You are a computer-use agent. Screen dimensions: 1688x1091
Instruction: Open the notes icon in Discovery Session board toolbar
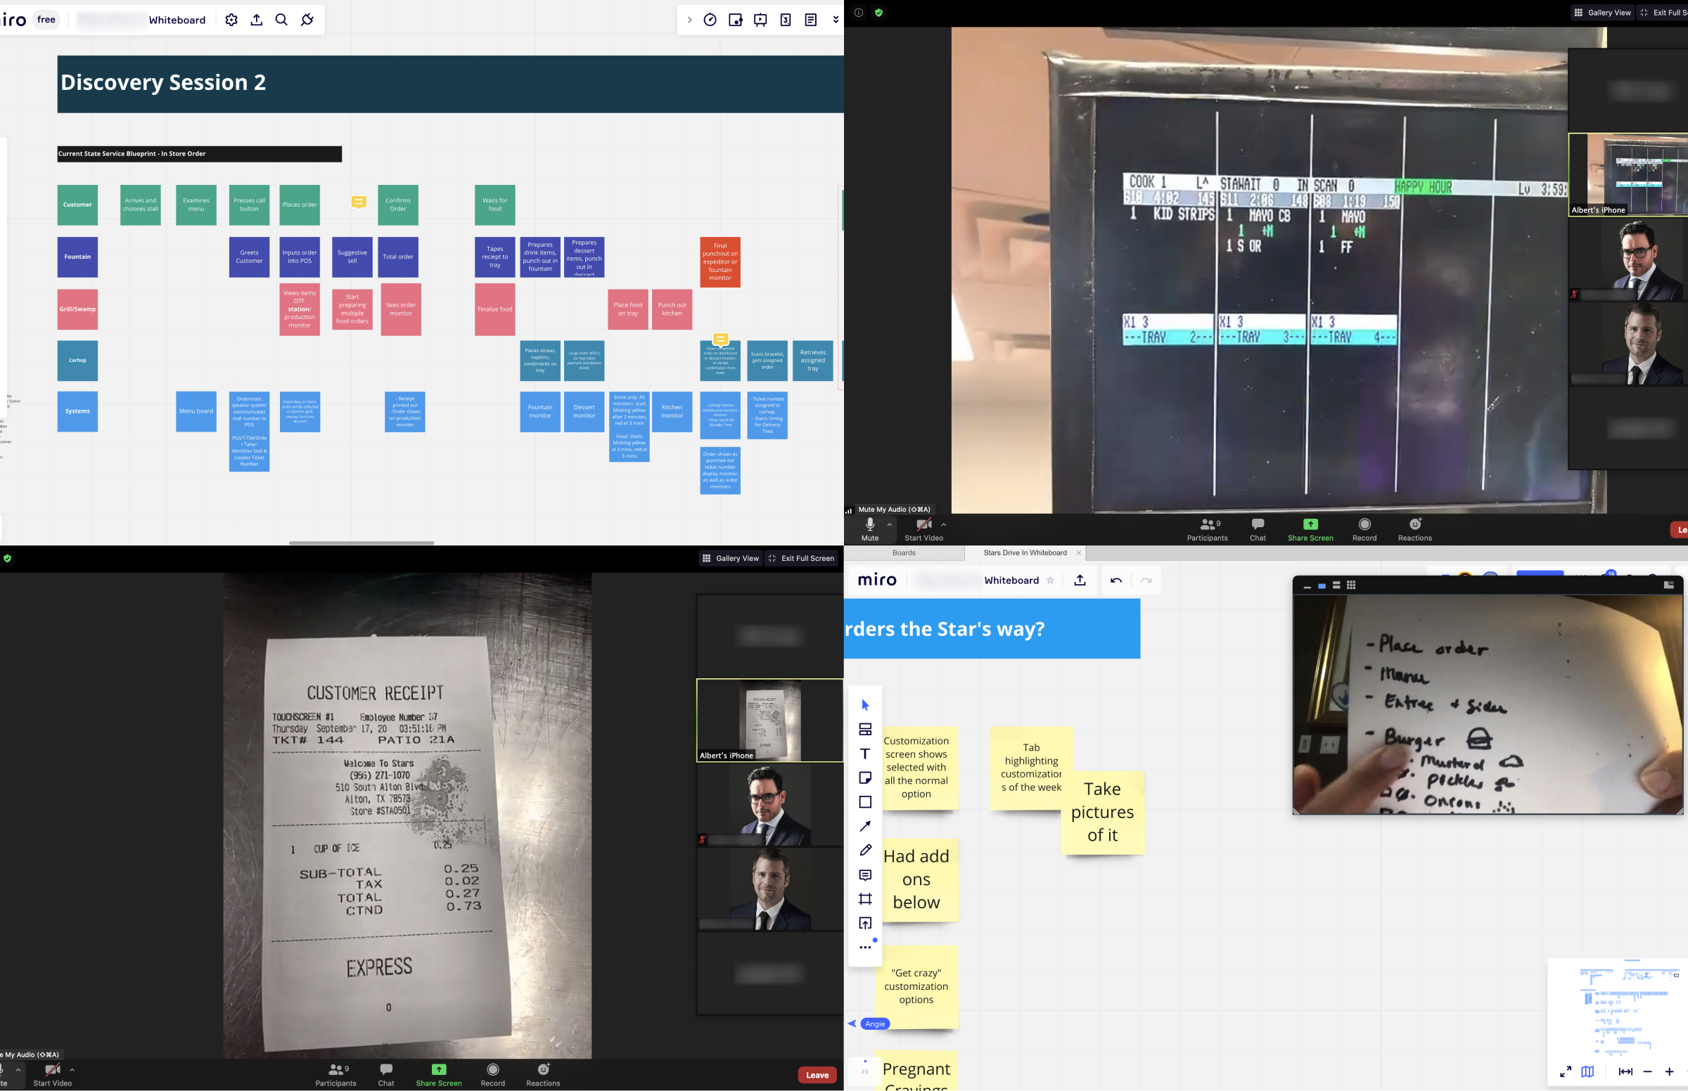811,20
